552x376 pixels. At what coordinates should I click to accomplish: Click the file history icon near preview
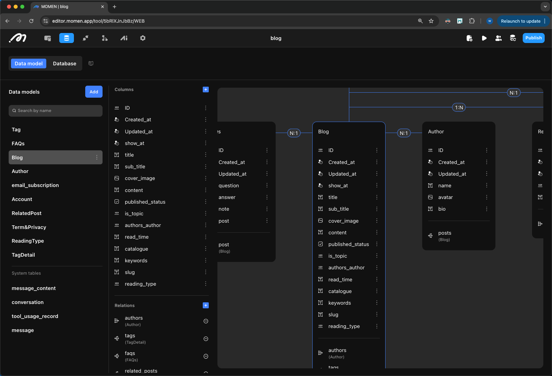(469, 38)
